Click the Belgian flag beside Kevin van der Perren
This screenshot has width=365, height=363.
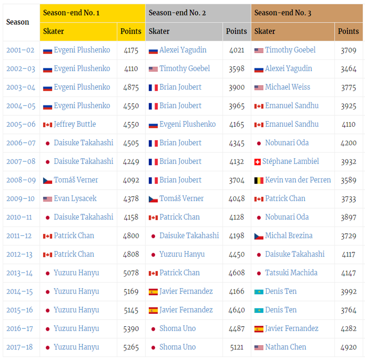point(259,180)
